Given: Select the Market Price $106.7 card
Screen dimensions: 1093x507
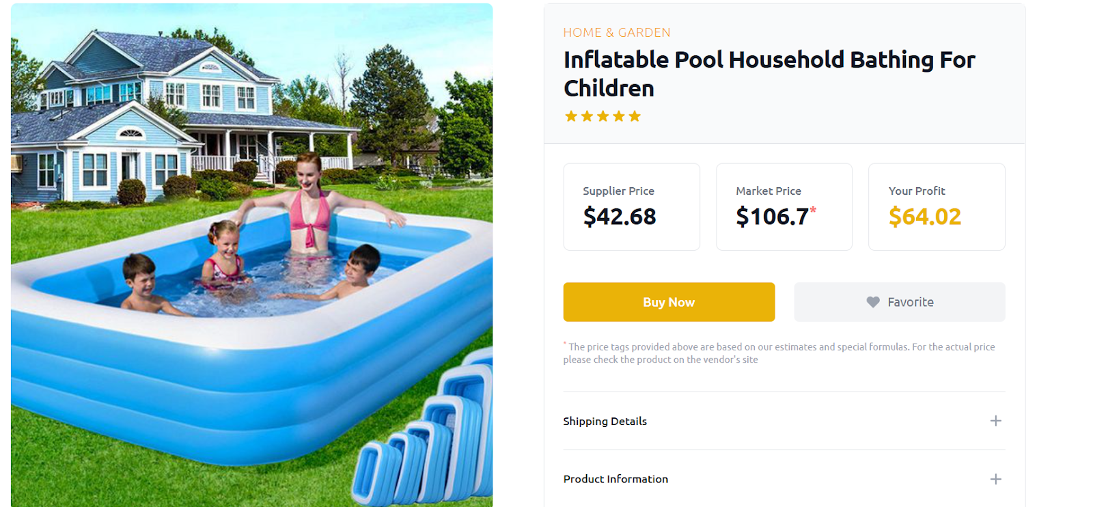Looking at the screenshot, I should tap(784, 207).
